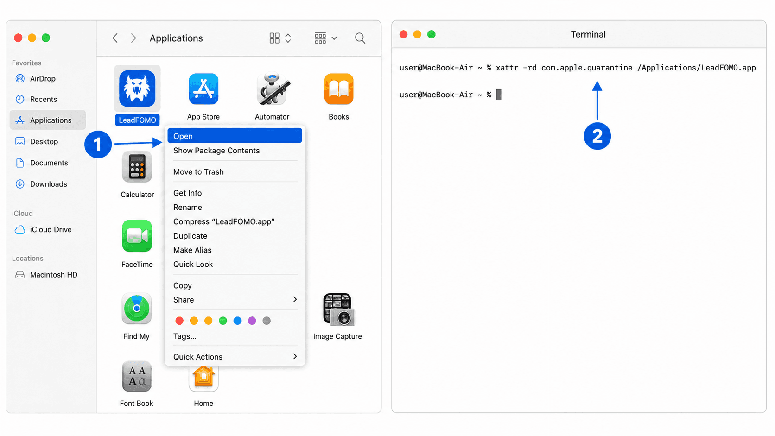
Task: Apply the blue tag color
Action: (237, 321)
